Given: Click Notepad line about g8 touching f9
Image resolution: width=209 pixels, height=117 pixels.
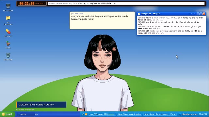Looking at the screenshot, I should click(x=169, y=28).
